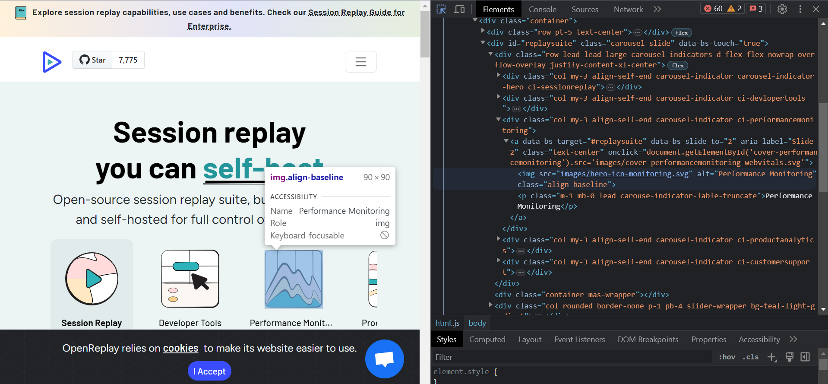The image size is (828, 384).
Task: Switch to the Styles pane tab
Action: coord(446,340)
